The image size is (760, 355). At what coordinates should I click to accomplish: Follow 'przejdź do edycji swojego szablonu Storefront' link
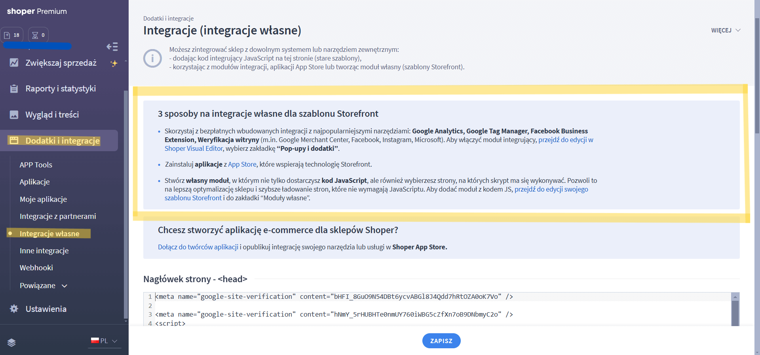[551, 189]
